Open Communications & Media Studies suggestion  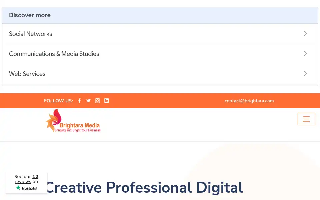(160, 54)
